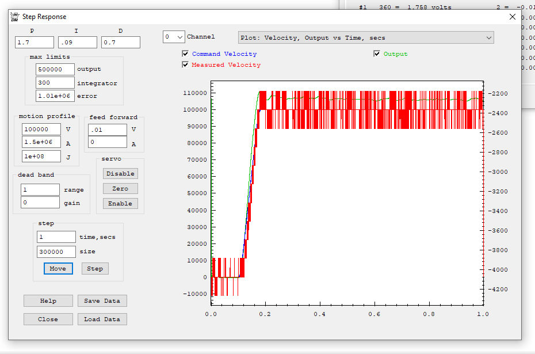Click the Save Data button
The image size is (535, 354).
pyautogui.click(x=102, y=300)
